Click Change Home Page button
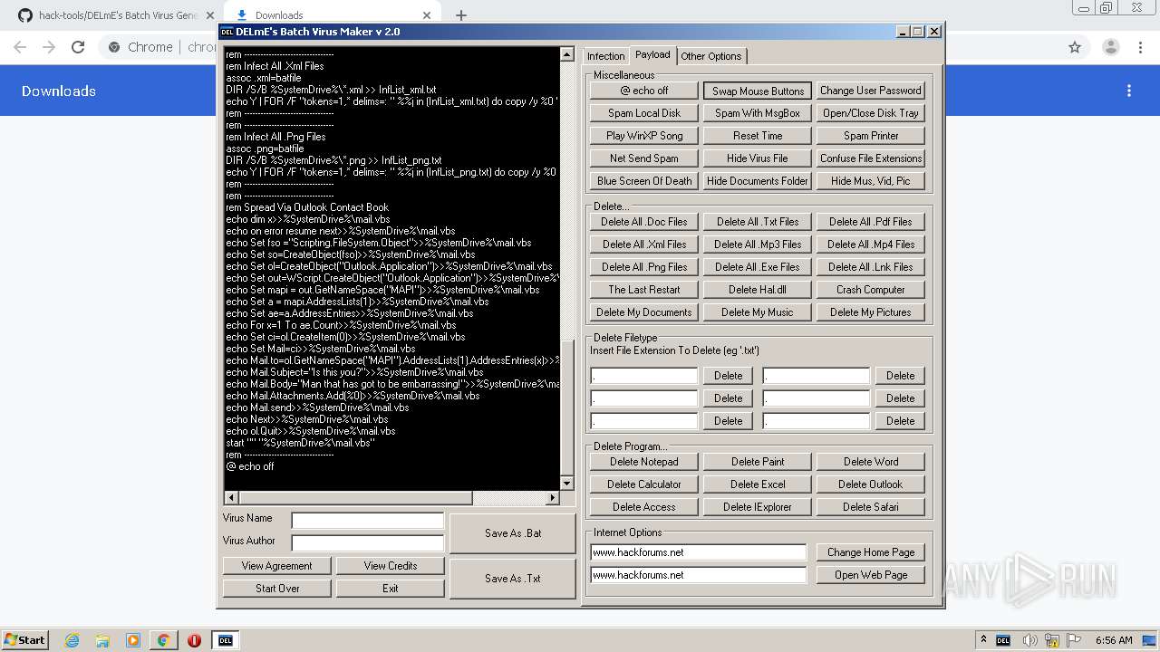Viewport: 1160px width, 652px height. [871, 552]
